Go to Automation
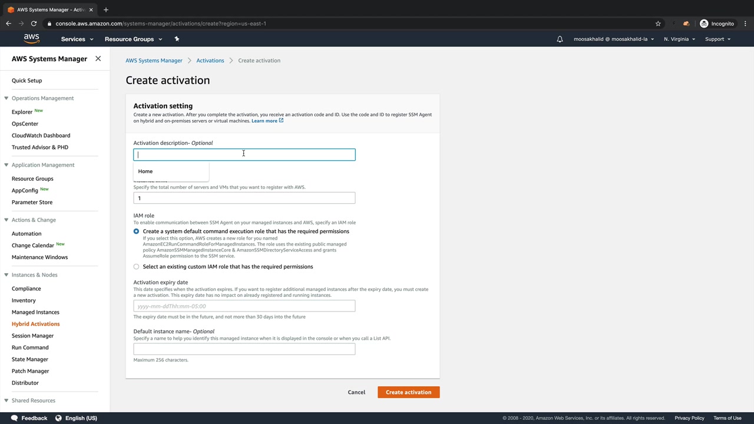Screen dimensions: 754x424 [x=27, y=234]
